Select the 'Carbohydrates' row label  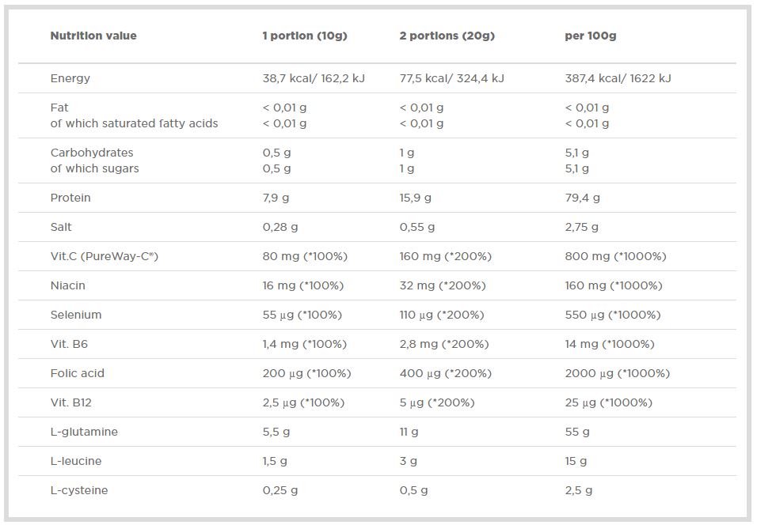92,153
